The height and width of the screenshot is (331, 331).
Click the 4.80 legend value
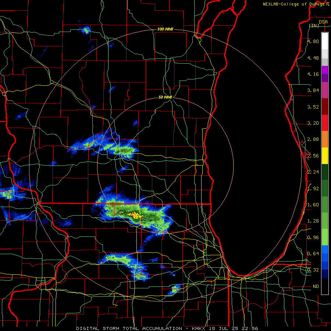pos(313,41)
